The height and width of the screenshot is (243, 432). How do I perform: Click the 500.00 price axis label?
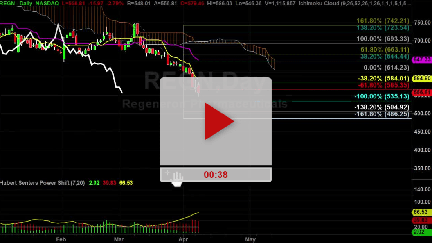coord(422,113)
